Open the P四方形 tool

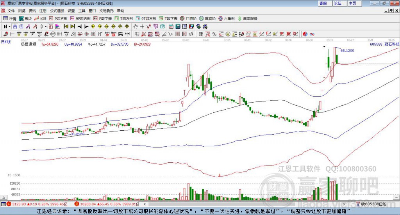click(x=58, y=19)
